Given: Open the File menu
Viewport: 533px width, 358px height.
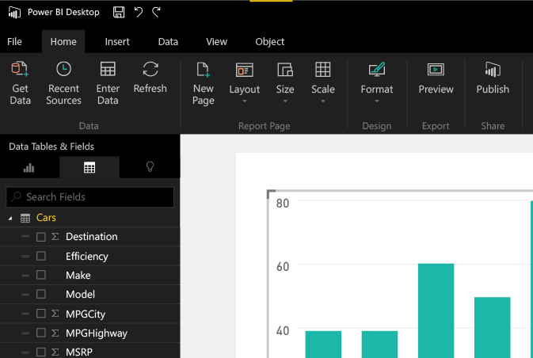Looking at the screenshot, I should point(14,42).
